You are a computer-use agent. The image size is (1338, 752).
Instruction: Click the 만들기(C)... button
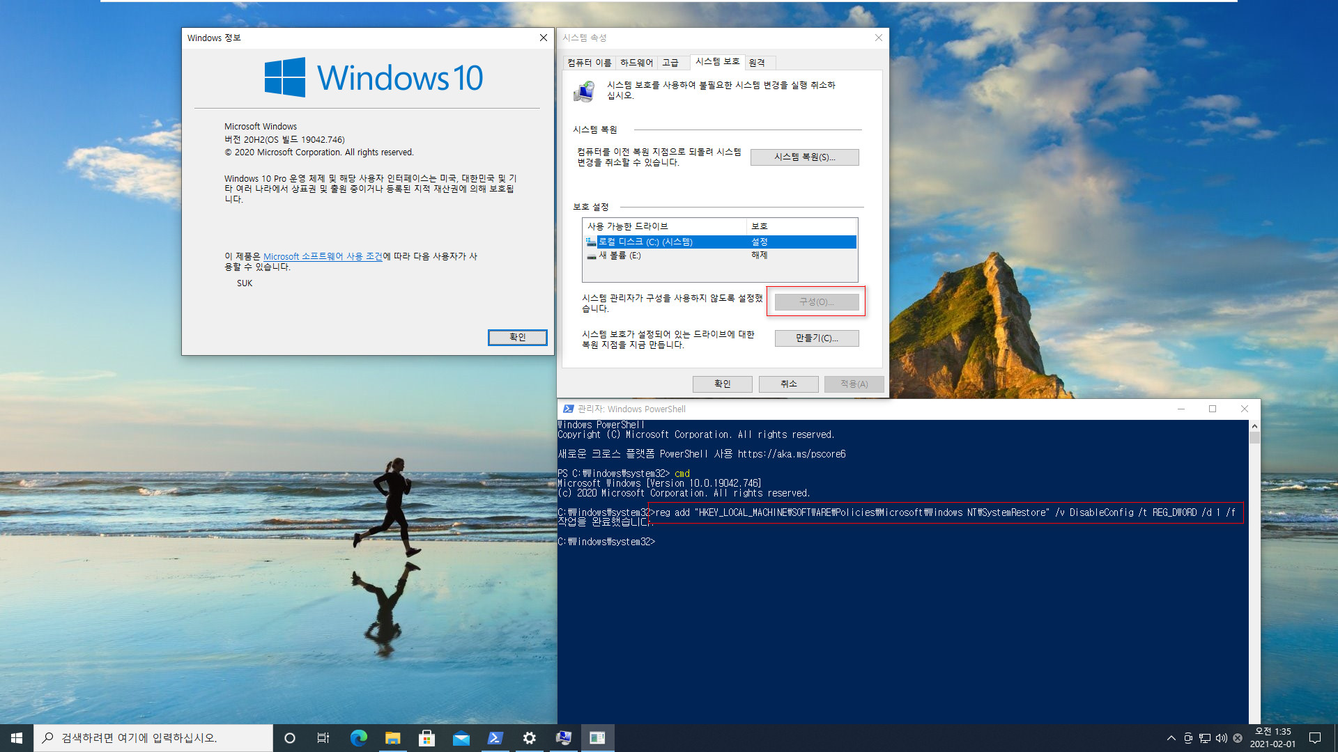[817, 338]
